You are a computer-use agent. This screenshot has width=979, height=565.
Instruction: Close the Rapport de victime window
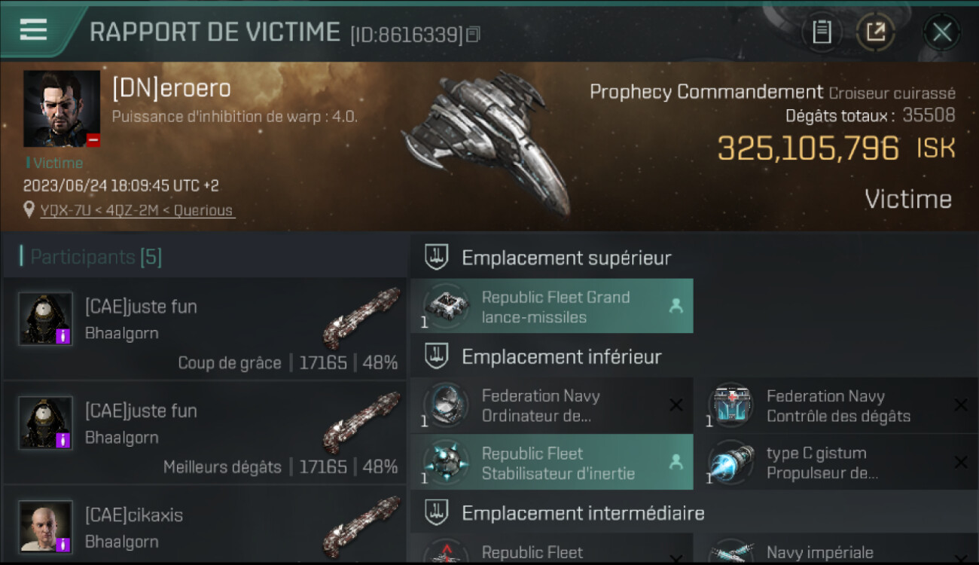tap(941, 32)
